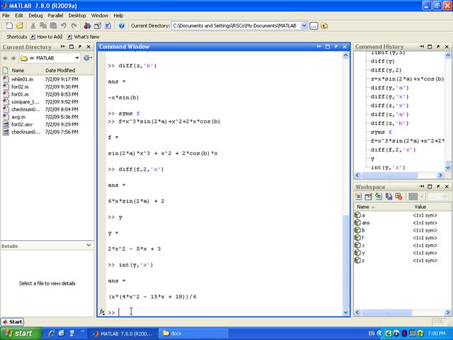Image resolution: width=453 pixels, height=340 pixels.
Task: Click the Undo arrow toolbar icon
Action: click(x=64, y=25)
